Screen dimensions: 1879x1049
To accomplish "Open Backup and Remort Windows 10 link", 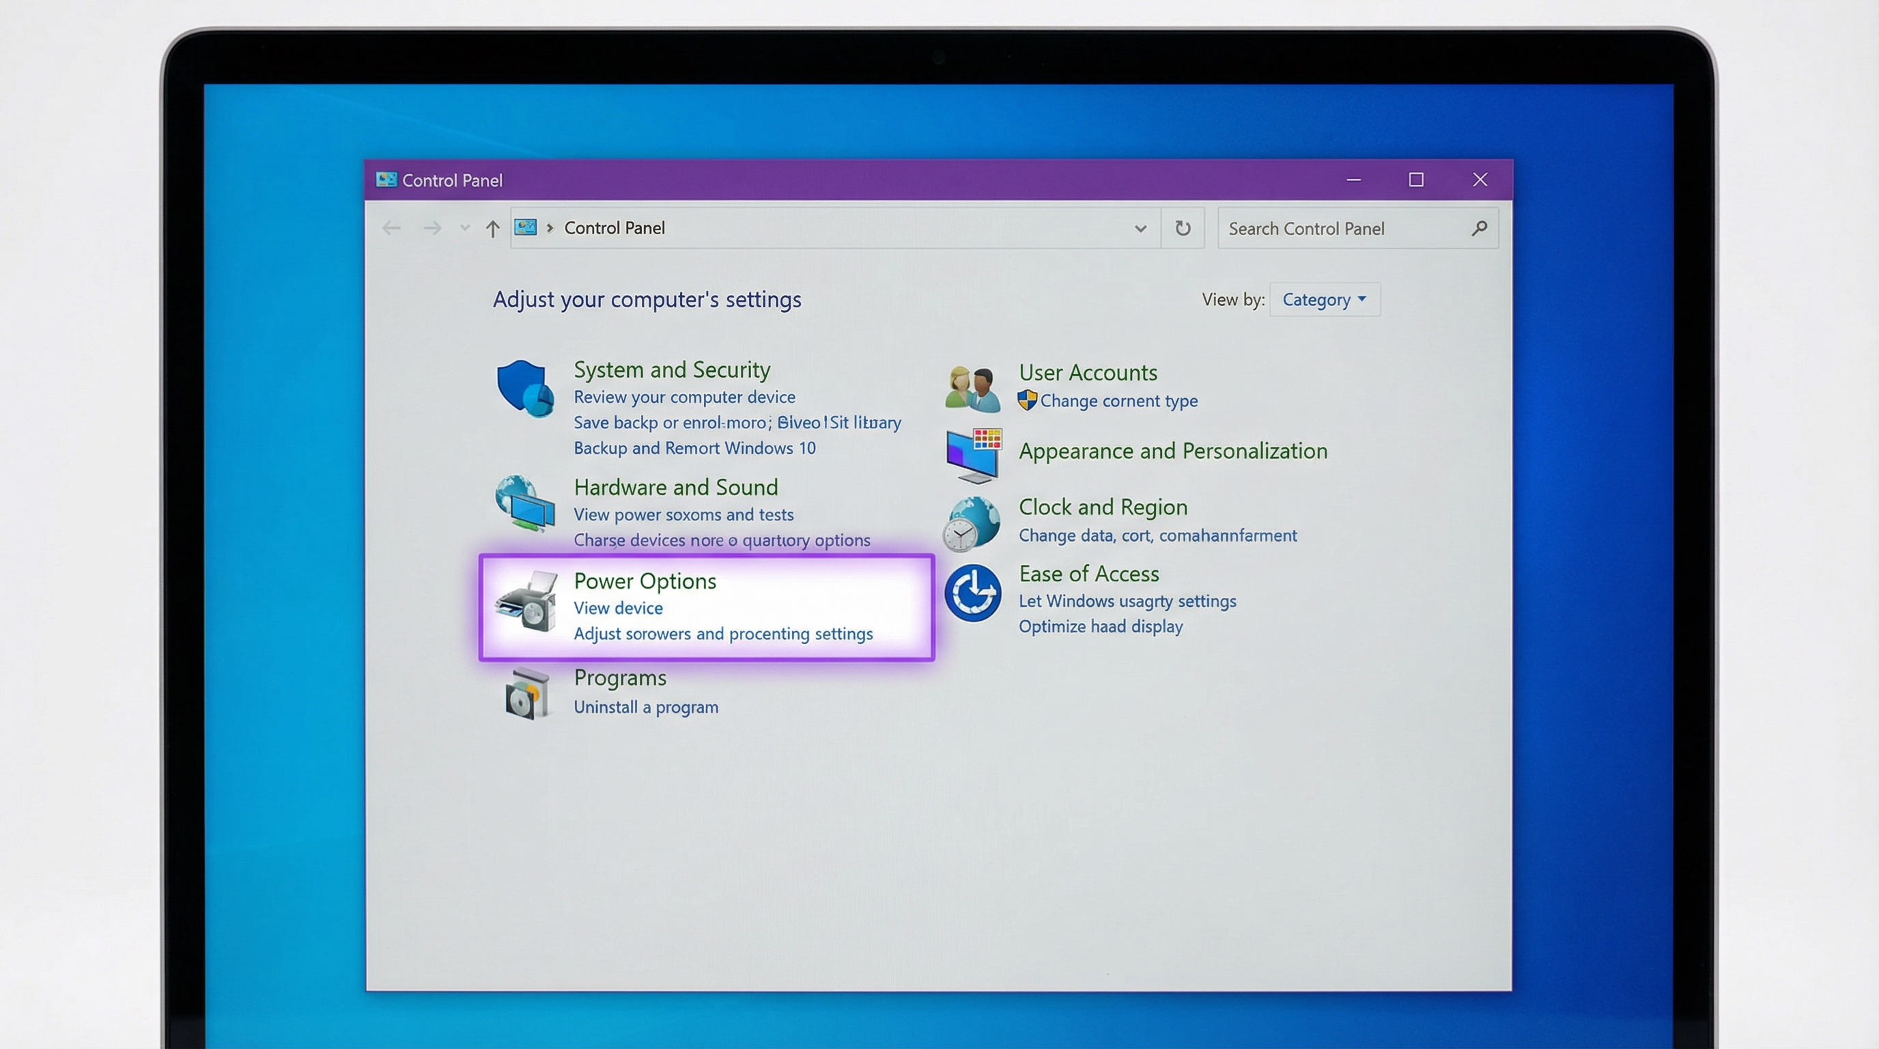I will [x=694, y=448].
